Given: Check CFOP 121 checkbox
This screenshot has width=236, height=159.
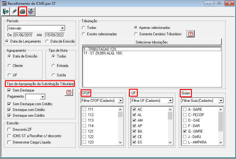Looking at the screenshot, I should [x=85, y=131].
